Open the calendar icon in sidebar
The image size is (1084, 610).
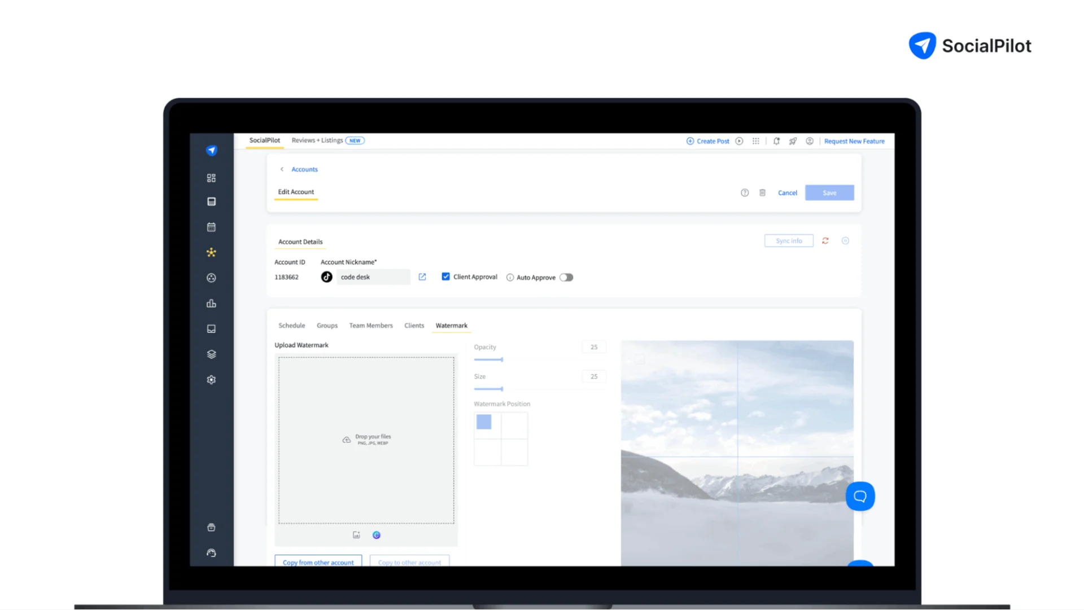[x=211, y=227]
